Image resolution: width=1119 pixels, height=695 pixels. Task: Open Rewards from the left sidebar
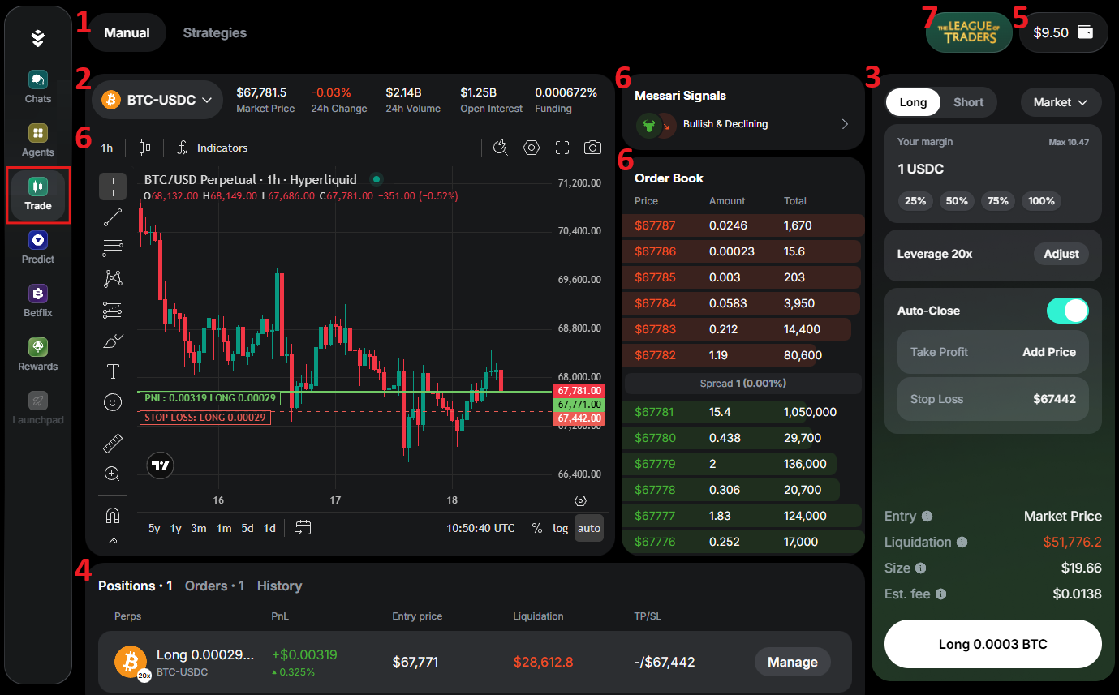(x=37, y=354)
